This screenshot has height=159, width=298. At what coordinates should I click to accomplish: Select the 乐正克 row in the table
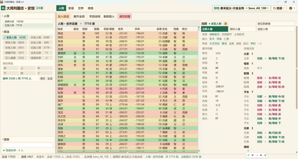tap(127, 116)
